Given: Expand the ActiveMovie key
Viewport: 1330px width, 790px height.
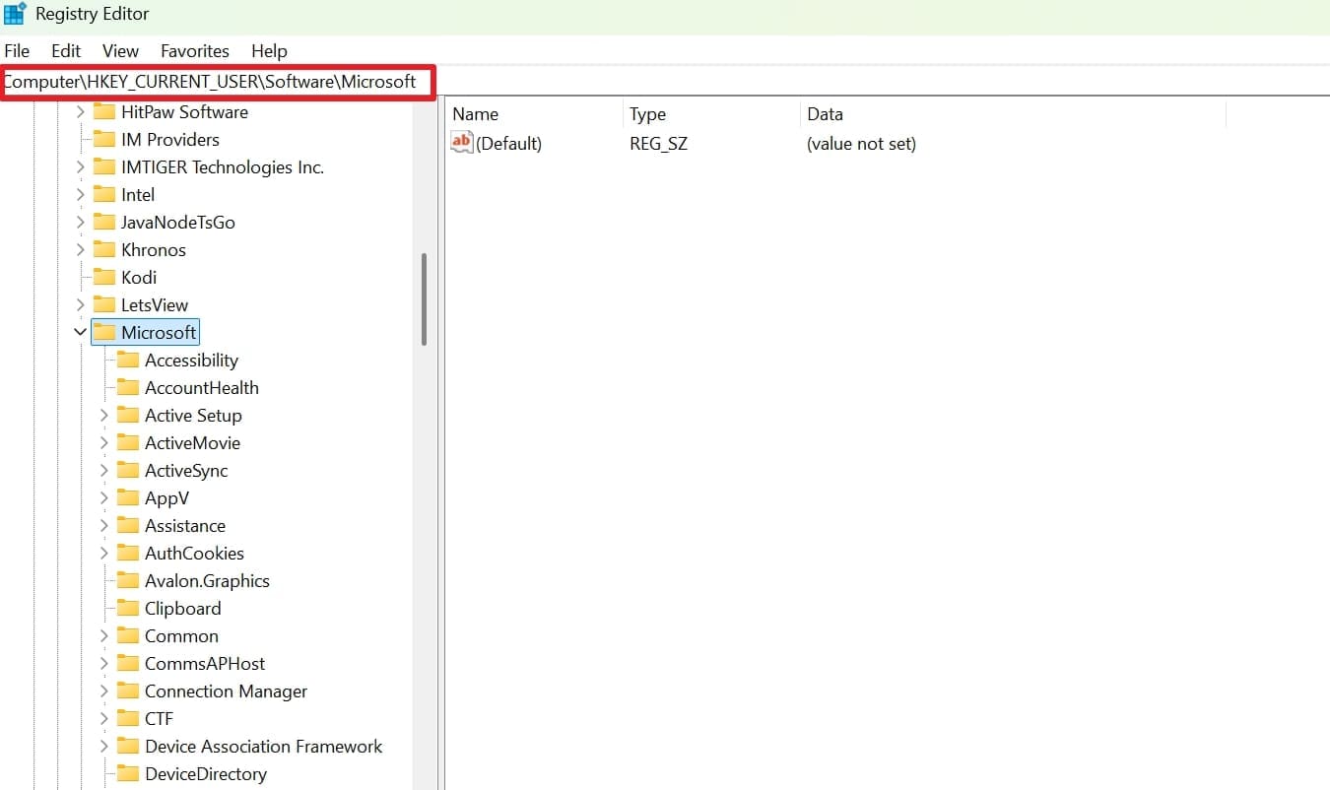Looking at the screenshot, I should click(104, 442).
